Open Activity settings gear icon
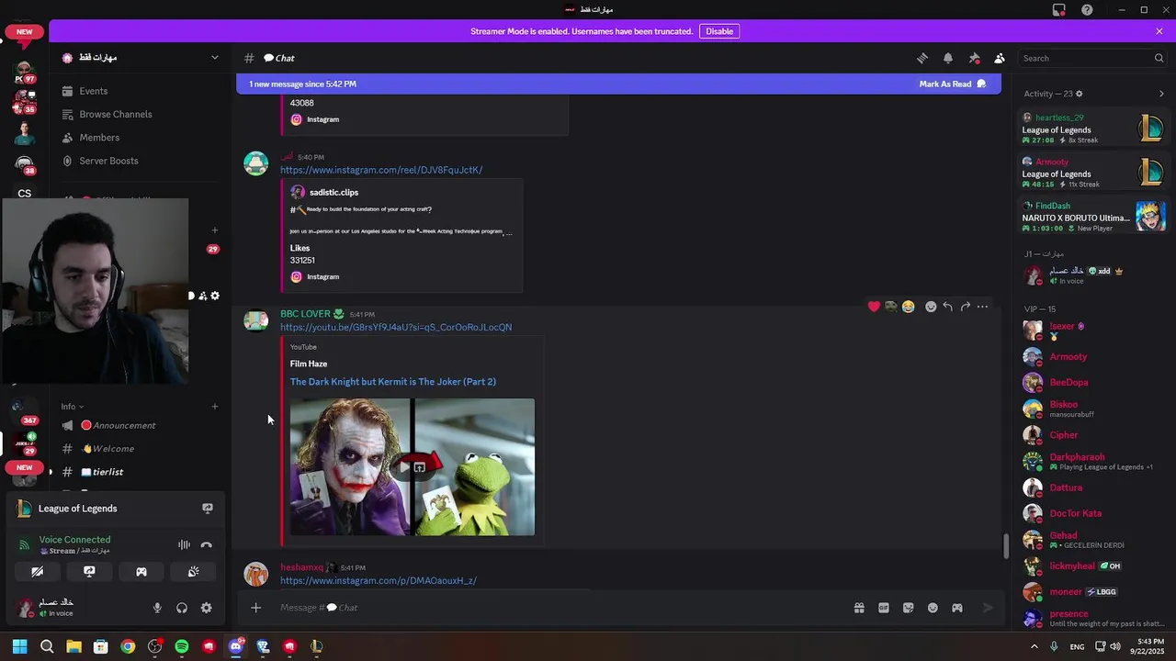Image resolution: width=1176 pixels, height=661 pixels. coord(1079,94)
